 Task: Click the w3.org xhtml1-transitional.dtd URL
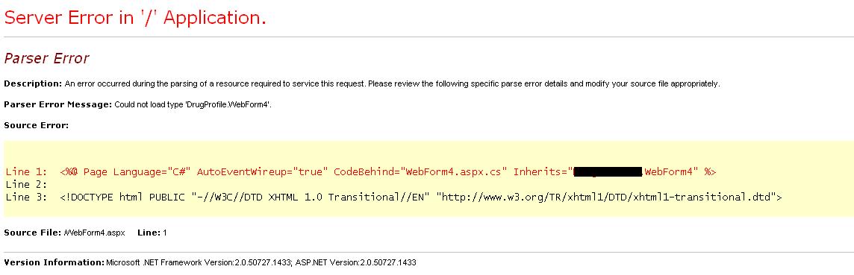pos(605,197)
